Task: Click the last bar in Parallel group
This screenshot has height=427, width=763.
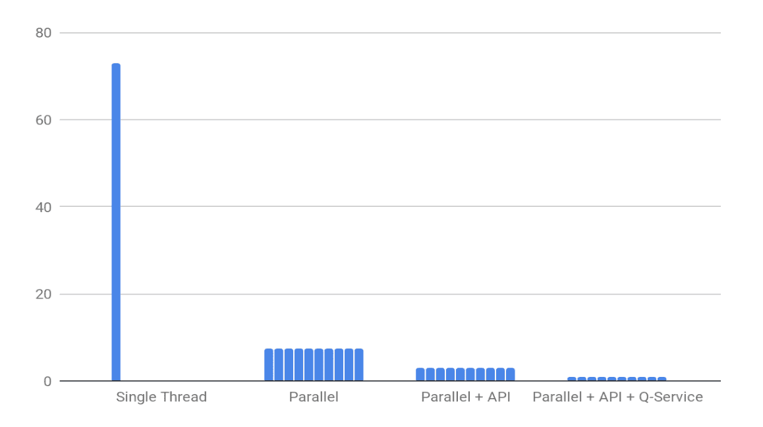Action: point(359,364)
